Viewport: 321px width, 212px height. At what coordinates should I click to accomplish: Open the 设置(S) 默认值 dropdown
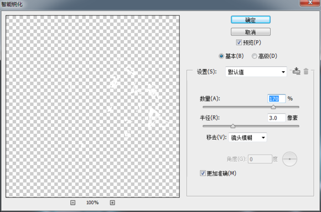(x=256, y=72)
